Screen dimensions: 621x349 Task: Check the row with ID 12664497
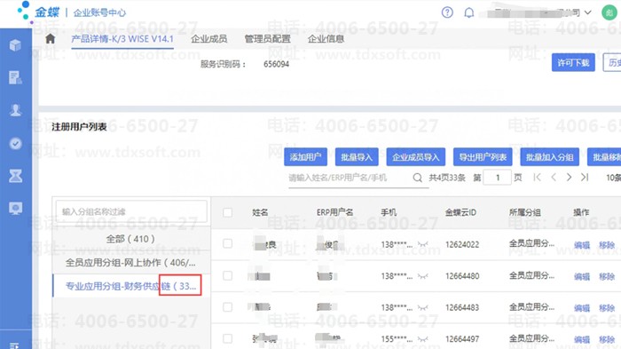tap(227, 338)
